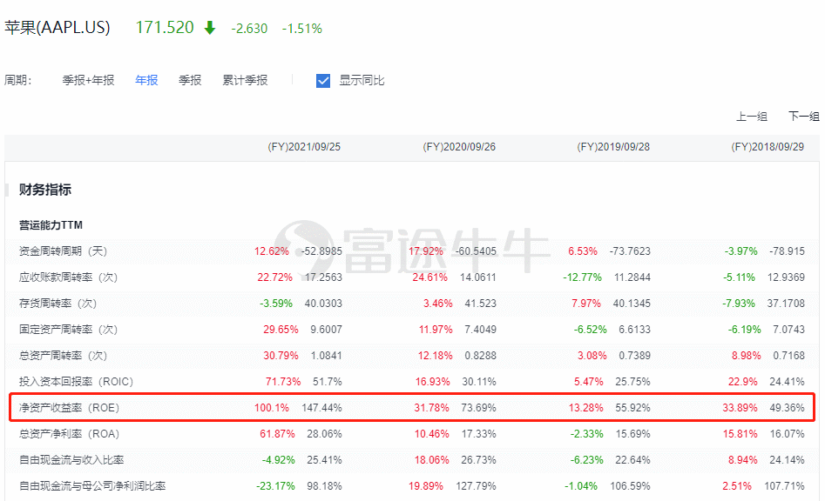The width and height of the screenshot is (825, 501).
Task: Load the next group via 下一组
Action: 803,117
